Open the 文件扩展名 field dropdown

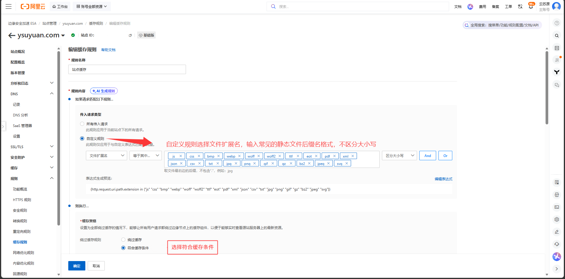coord(107,156)
